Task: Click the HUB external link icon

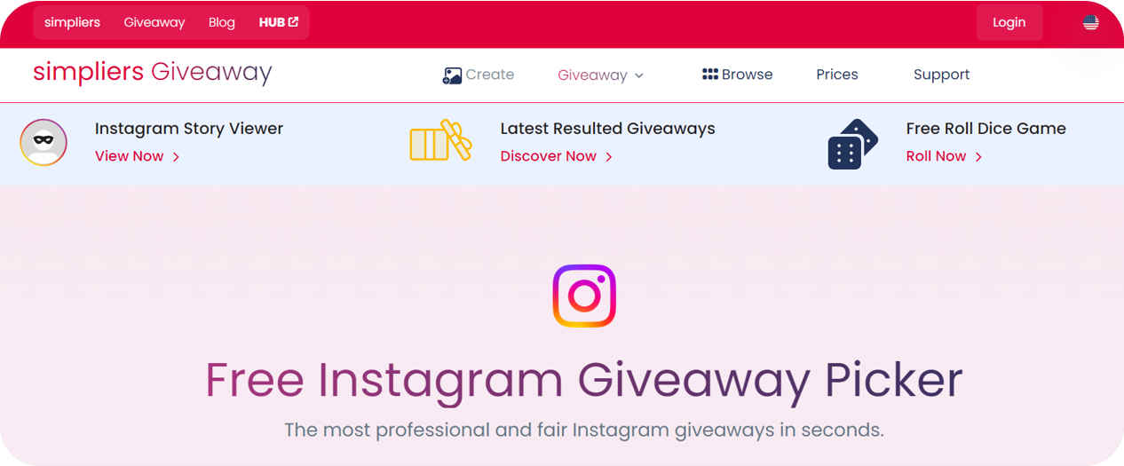Action: 293,22
